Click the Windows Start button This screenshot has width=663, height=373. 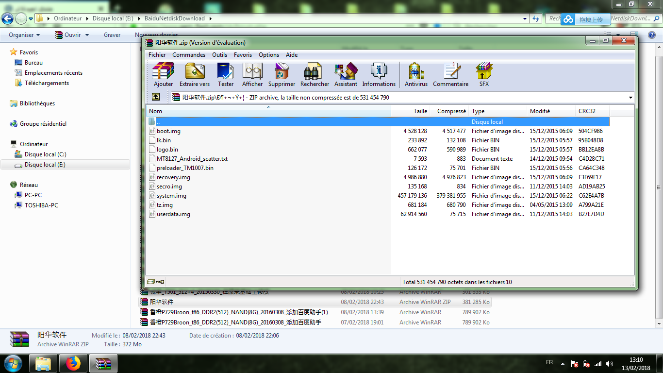(13, 363)
